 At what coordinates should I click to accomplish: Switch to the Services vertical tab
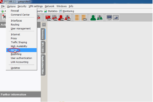pos(43,34)
